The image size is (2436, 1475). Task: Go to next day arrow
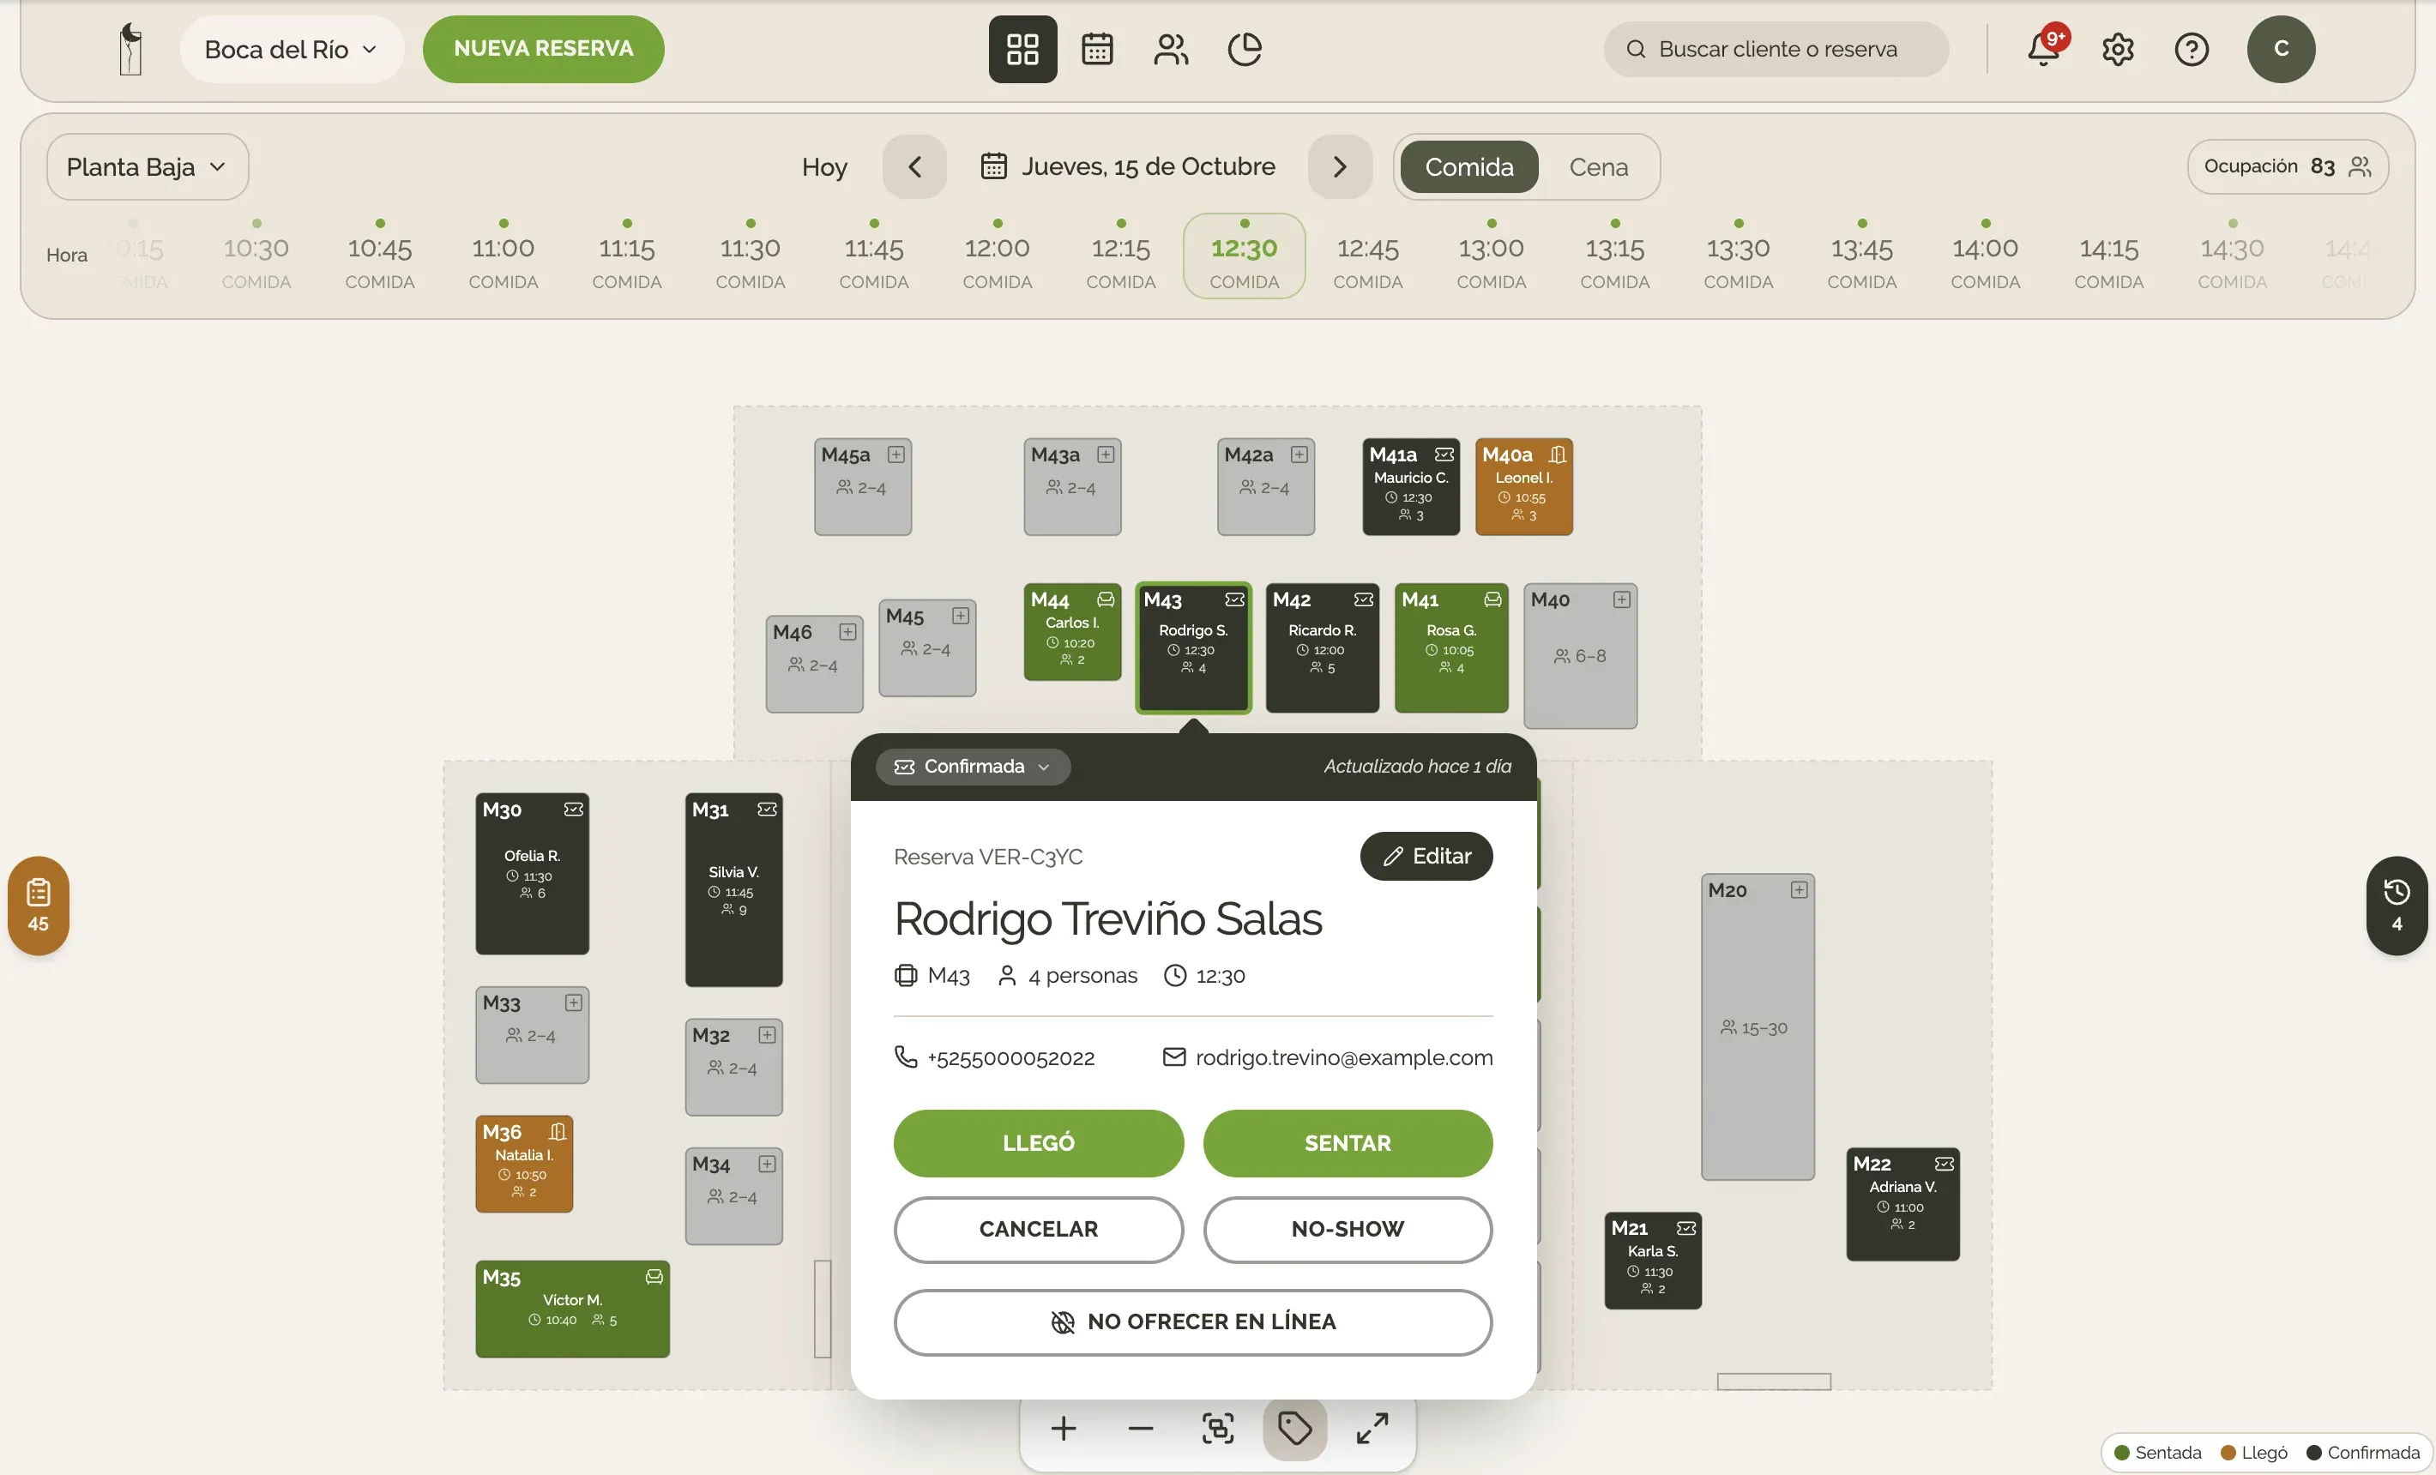[x=1340, y=167]
